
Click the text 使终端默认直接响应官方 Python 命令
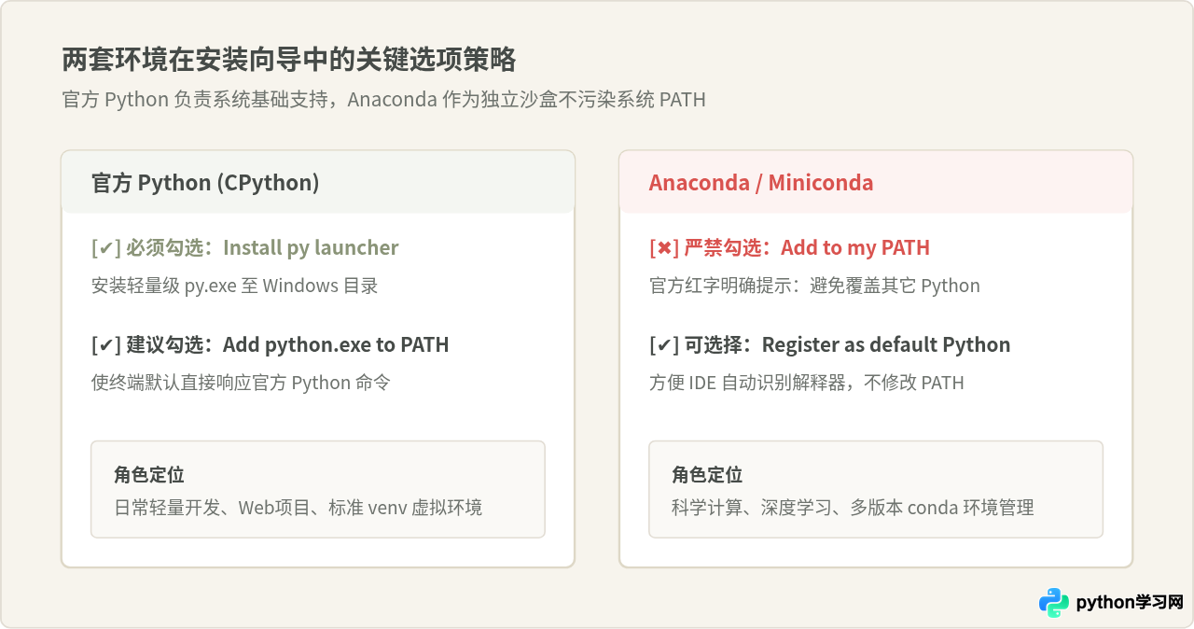pos(240,383)
